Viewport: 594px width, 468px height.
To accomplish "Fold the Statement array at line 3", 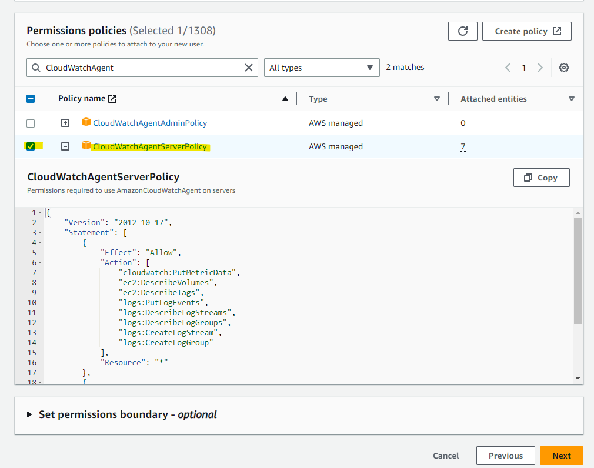I will tap(40, 233).
